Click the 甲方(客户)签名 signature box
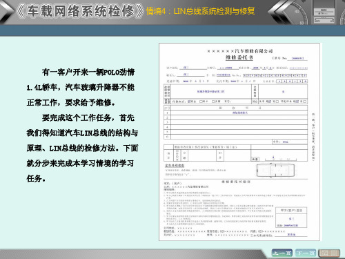This screenshot has width=345, height=259. (291, 217)
